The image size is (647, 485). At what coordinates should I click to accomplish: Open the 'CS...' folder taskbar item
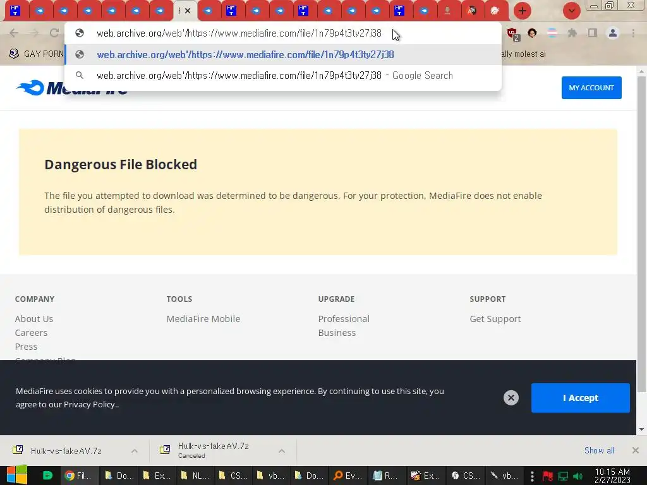[233, 476]
